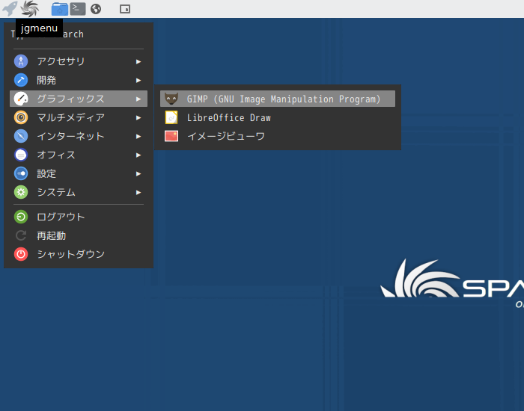Click the グラフィックス paintbrush icon
The image size is (524, 411).
21,99
